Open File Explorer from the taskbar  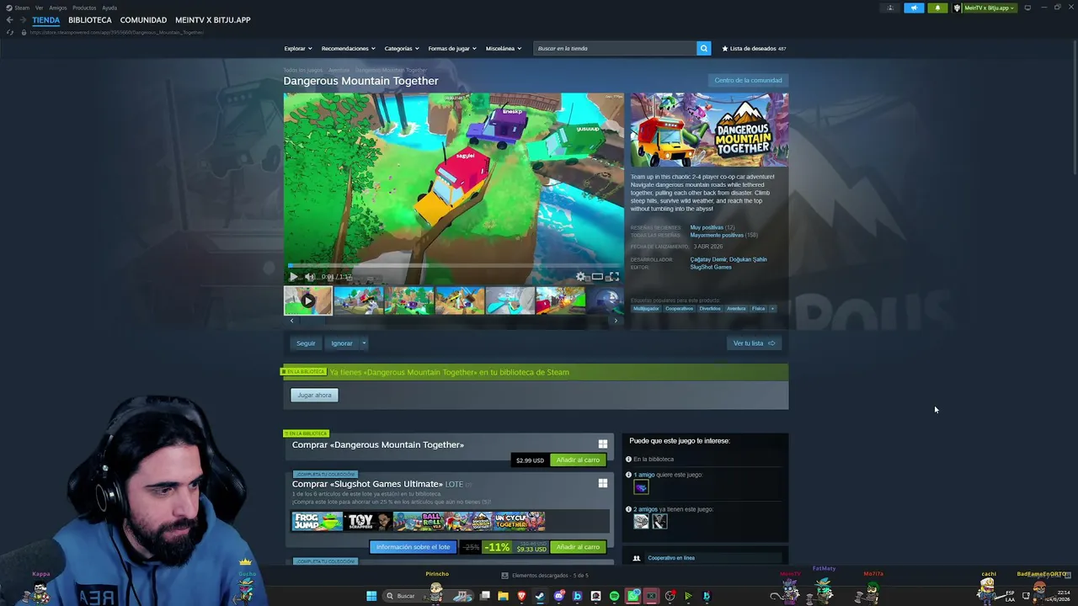pos(503,596)
